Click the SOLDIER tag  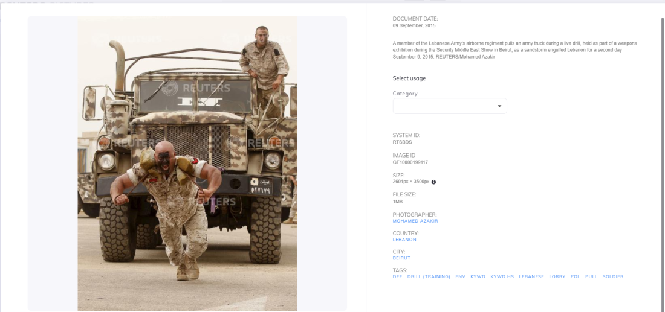coord(613,276)
